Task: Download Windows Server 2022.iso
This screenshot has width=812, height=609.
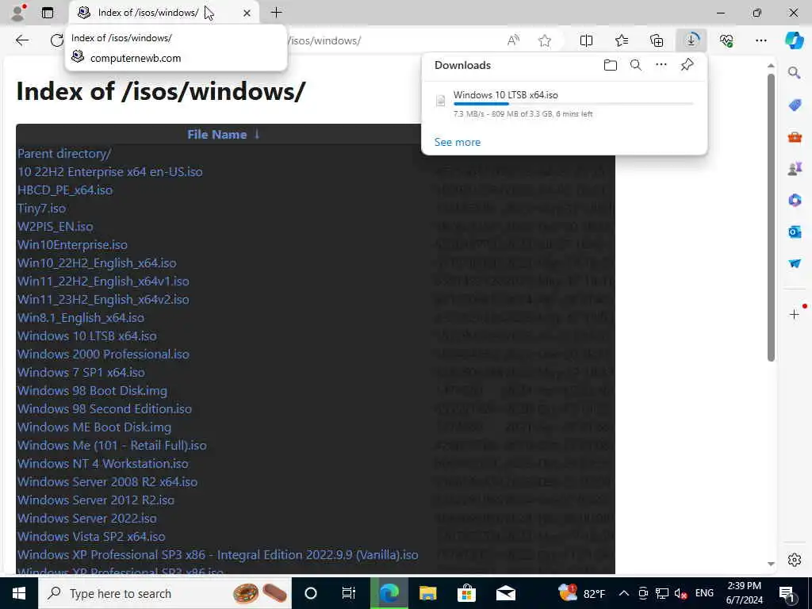Action: [87, 518]
